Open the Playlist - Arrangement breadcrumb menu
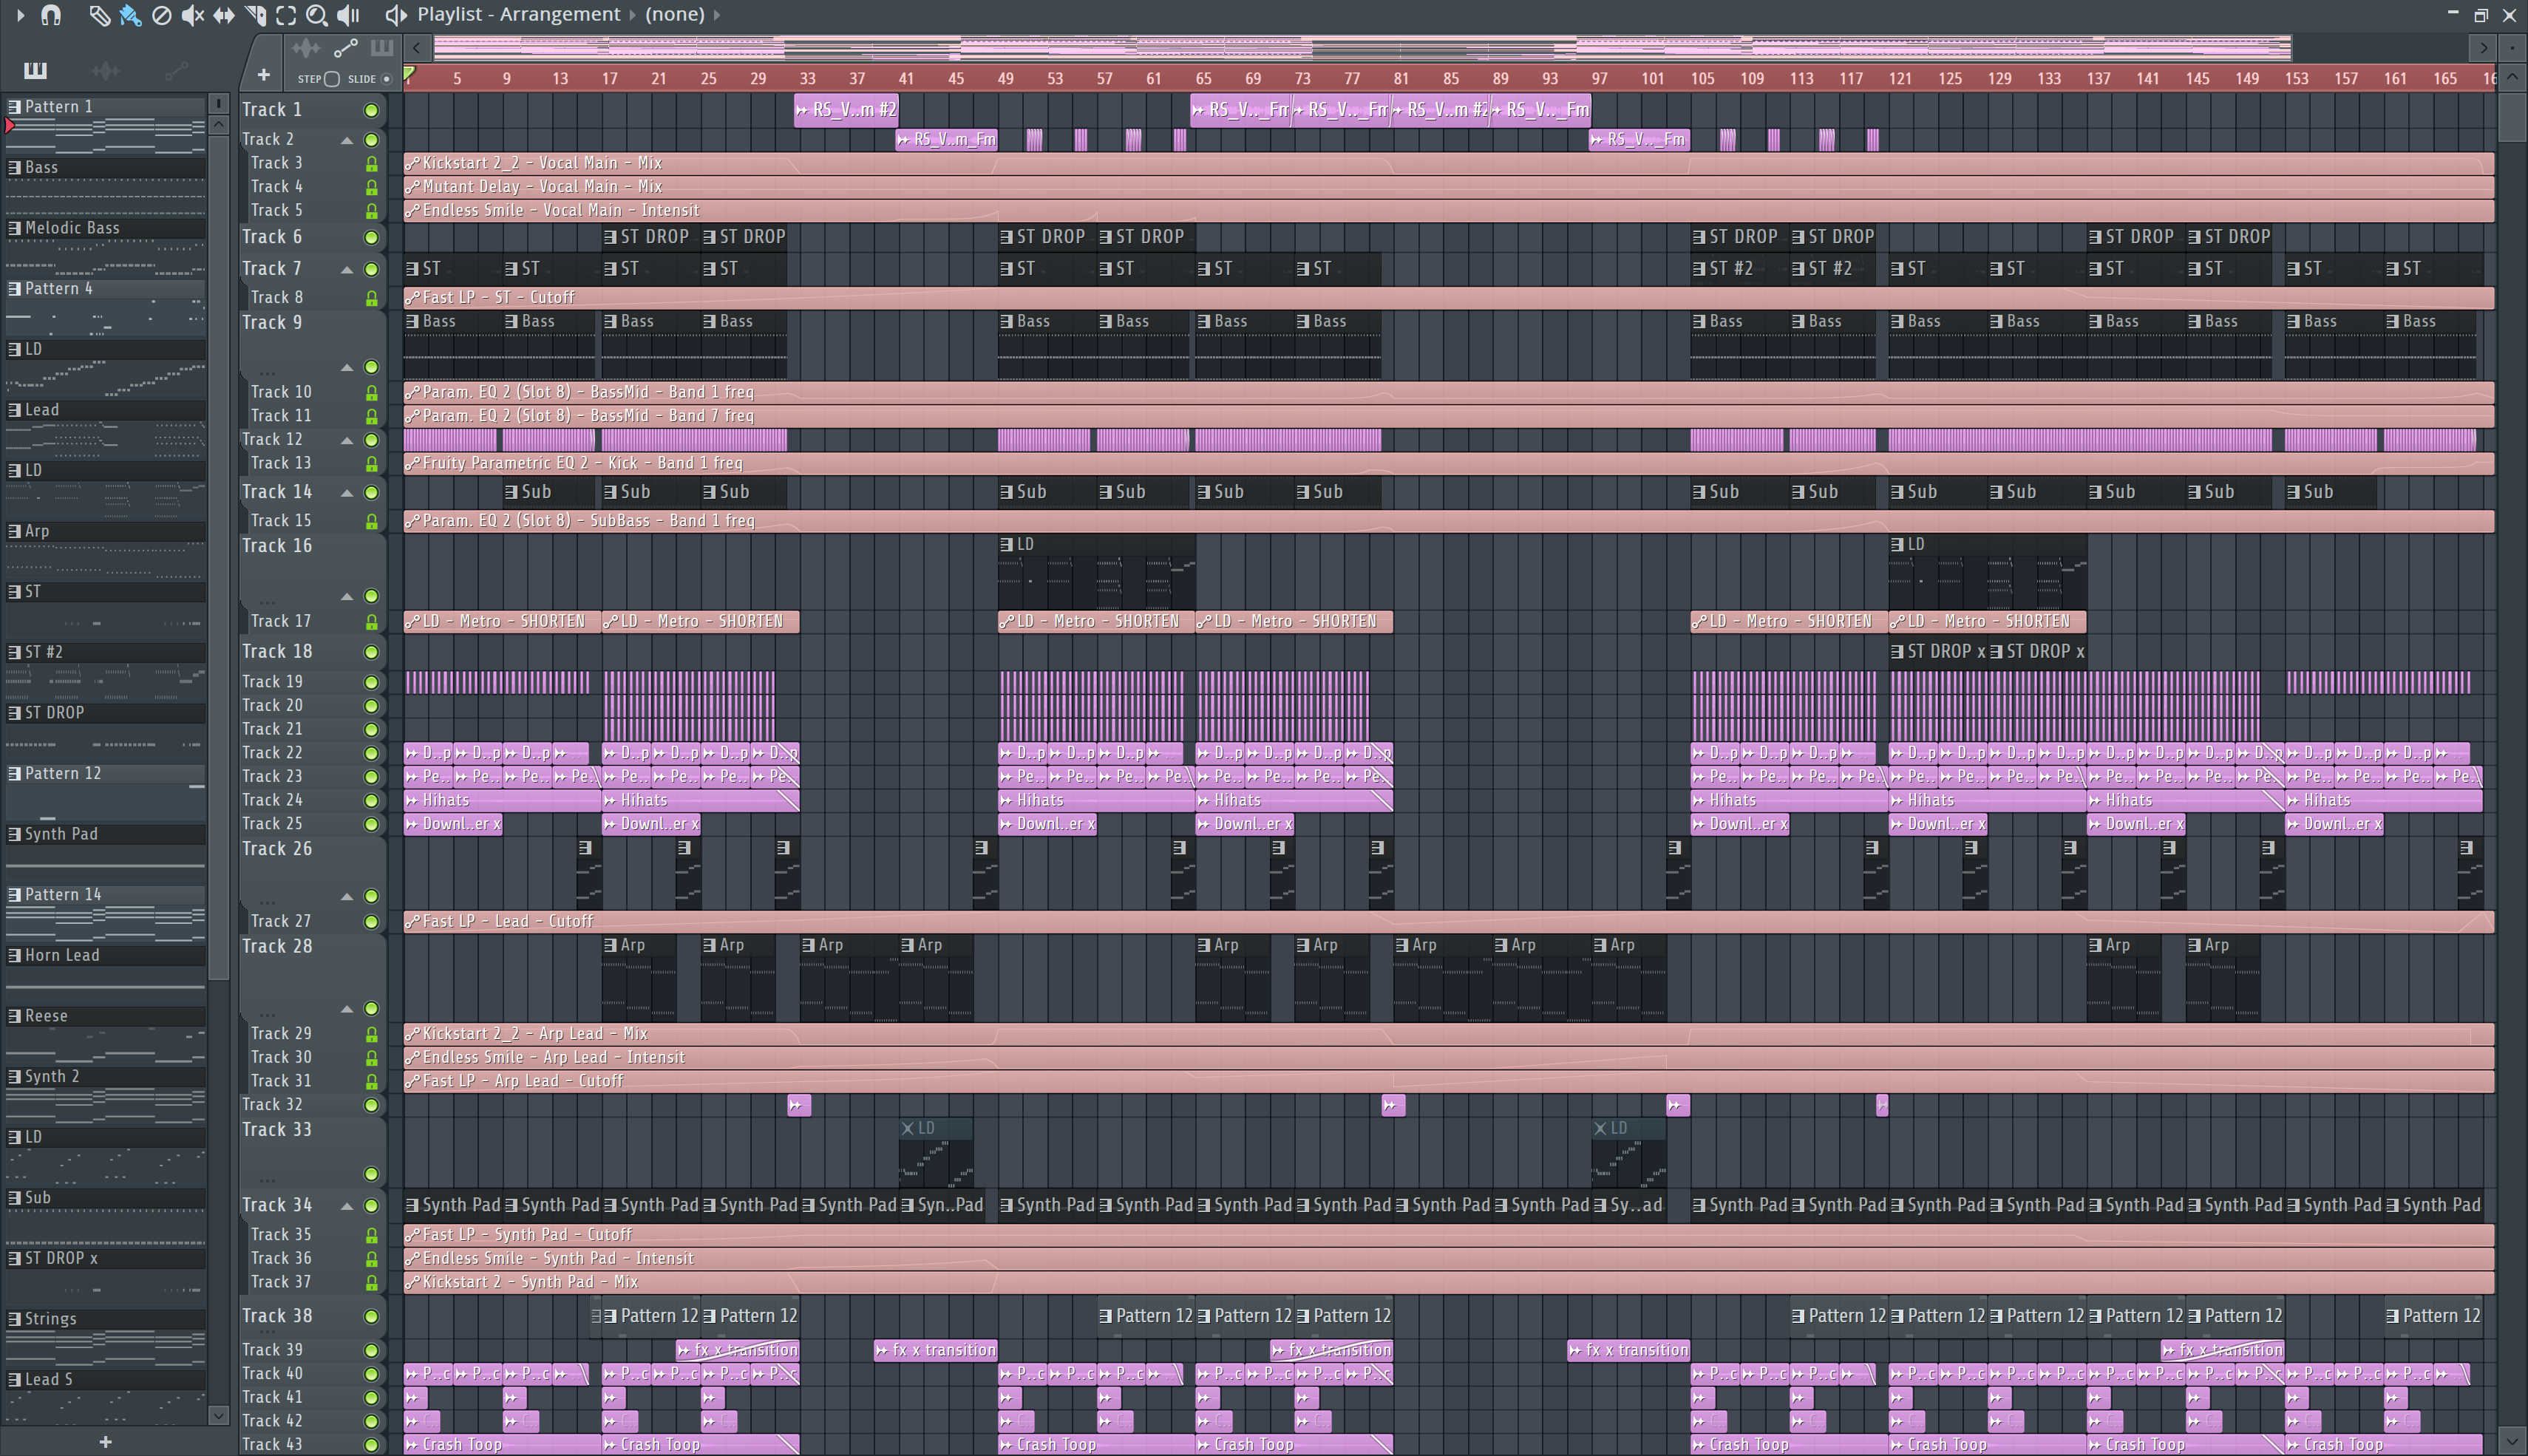2528x1456 pixels. 518,14
